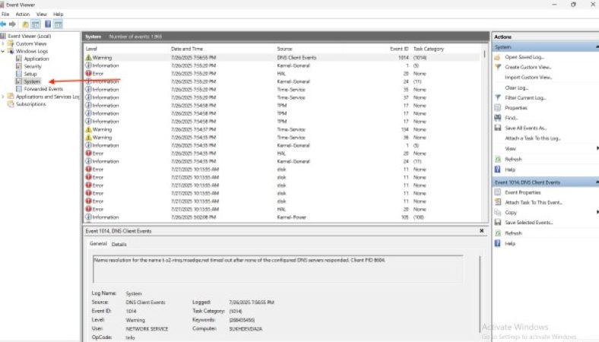This screenshot has height=342, width=599.
Task: Switch to the General tab
Action: (98, 244)
